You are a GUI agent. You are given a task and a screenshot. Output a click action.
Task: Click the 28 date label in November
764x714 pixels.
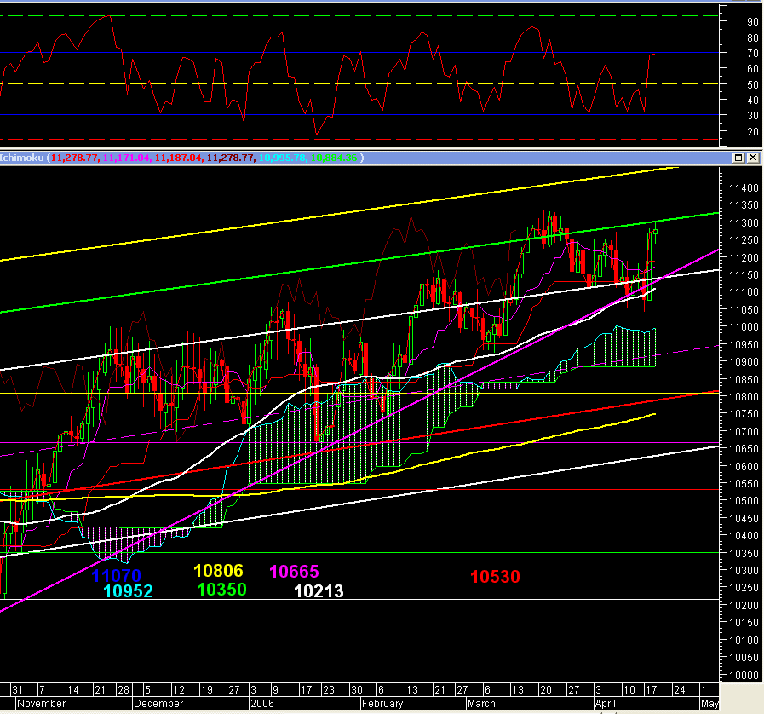(124, 690)
